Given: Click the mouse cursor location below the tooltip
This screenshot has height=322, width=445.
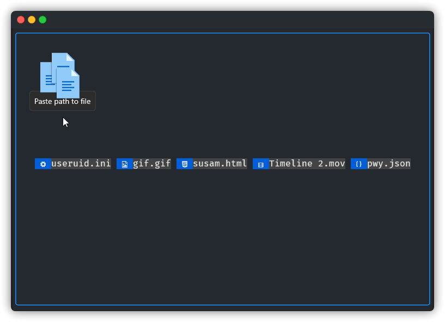Looking at the screenshot, I should [x=64, y=122].
